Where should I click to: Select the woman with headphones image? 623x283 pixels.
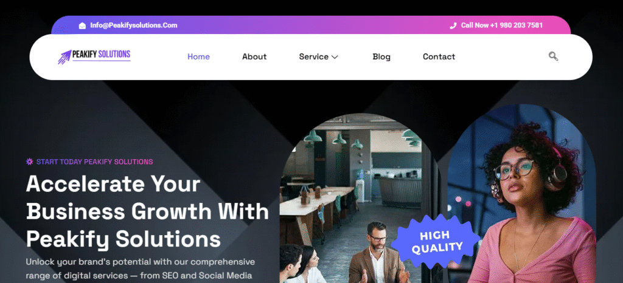(521, 194)
